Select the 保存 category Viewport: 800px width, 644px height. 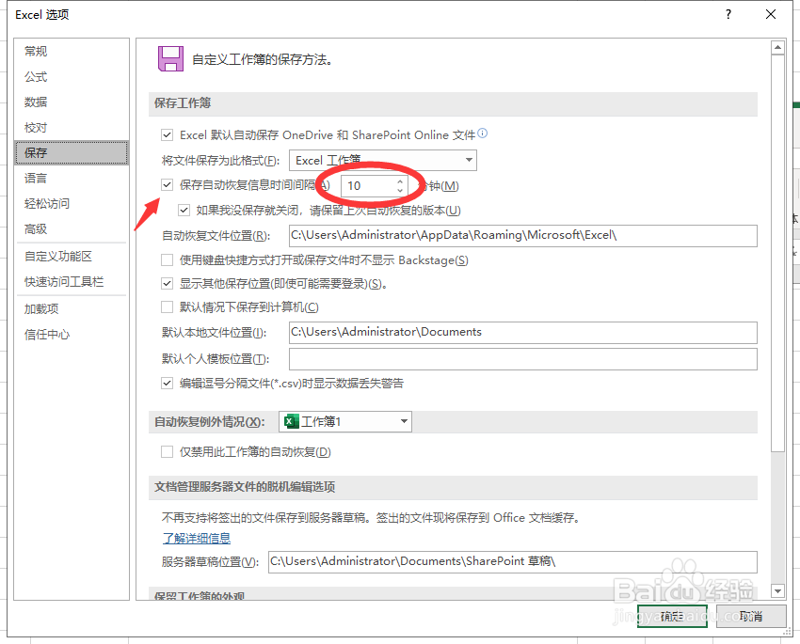click(72, 153)
